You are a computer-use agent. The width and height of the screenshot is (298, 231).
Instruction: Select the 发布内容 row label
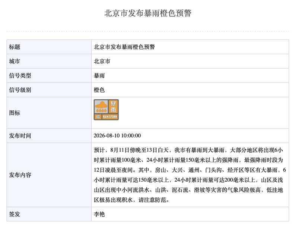pos(20,175)
